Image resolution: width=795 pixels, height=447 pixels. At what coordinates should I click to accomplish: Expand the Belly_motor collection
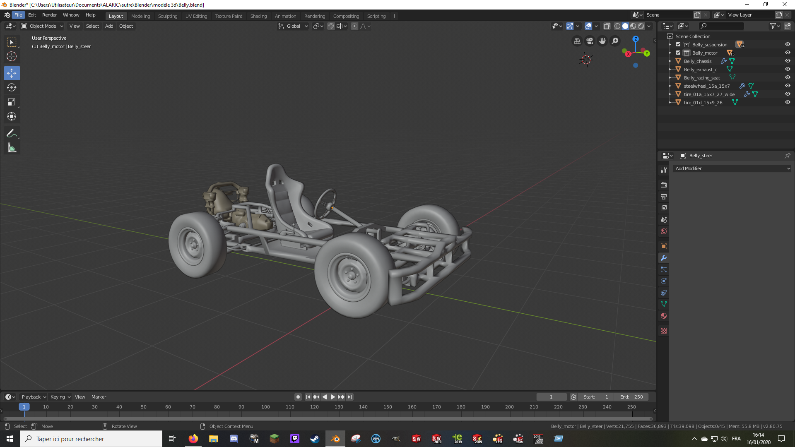point(670,53)
